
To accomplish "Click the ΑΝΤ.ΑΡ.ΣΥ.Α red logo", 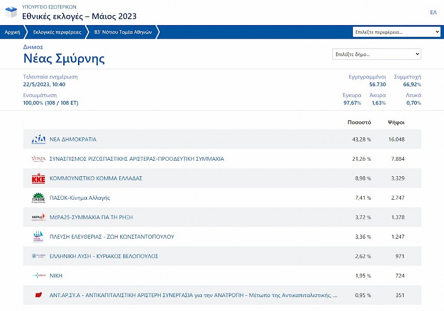I will [39, 295].
